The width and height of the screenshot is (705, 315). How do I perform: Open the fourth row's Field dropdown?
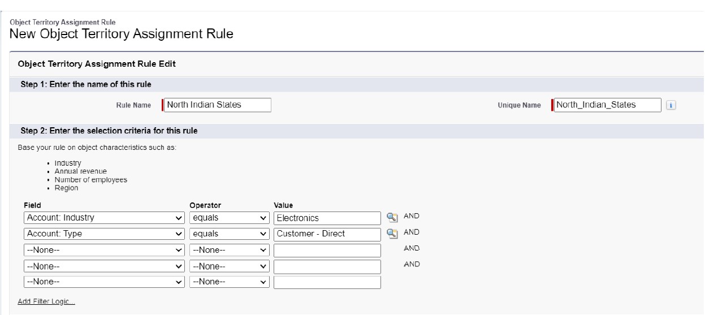pyautogui.click(x=104, y=266)
